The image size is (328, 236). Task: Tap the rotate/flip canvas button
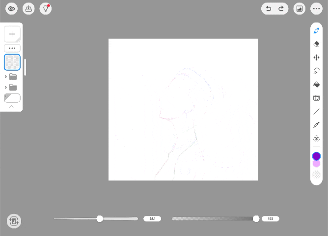pos(14,221)
